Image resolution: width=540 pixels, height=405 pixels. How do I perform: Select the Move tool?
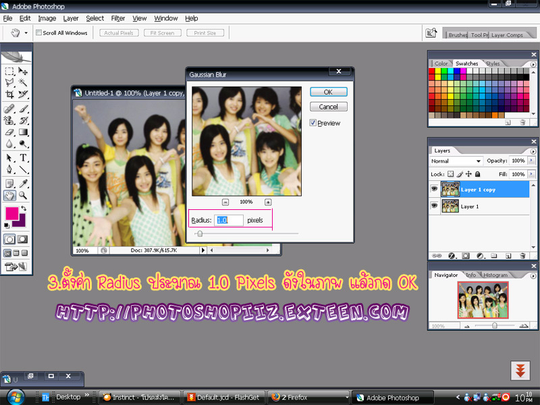(x=23, y=72)
